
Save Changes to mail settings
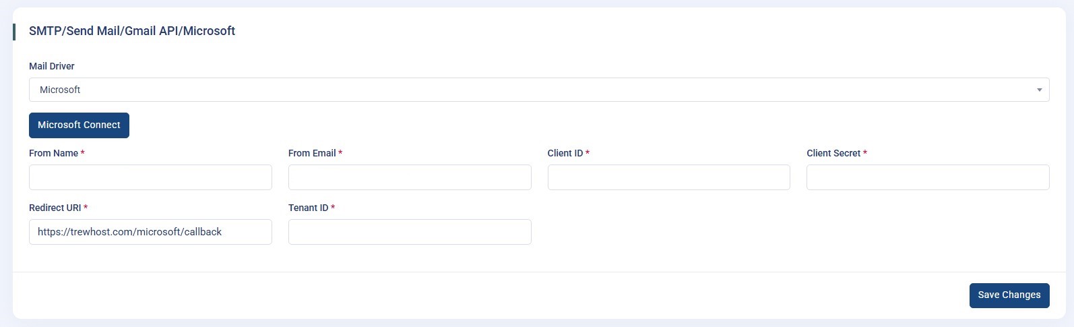tap(1009, 295)
